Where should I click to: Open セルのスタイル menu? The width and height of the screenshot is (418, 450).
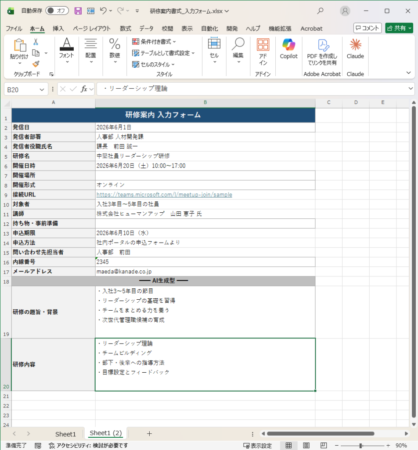pyautogui.click(x=153, y=65)
